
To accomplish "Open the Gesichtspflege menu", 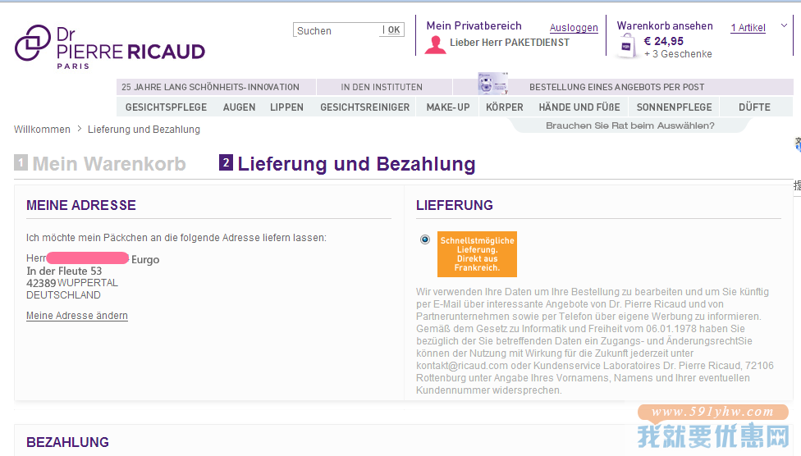I will tap(166, 107).
